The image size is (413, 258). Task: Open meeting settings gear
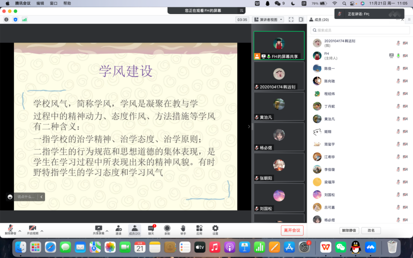click(x=215, y=228)
